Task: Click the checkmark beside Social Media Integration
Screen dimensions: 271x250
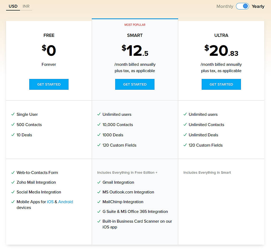Action: coord(13,192)
